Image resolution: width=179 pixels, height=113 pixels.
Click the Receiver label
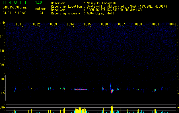pos(58,10)
